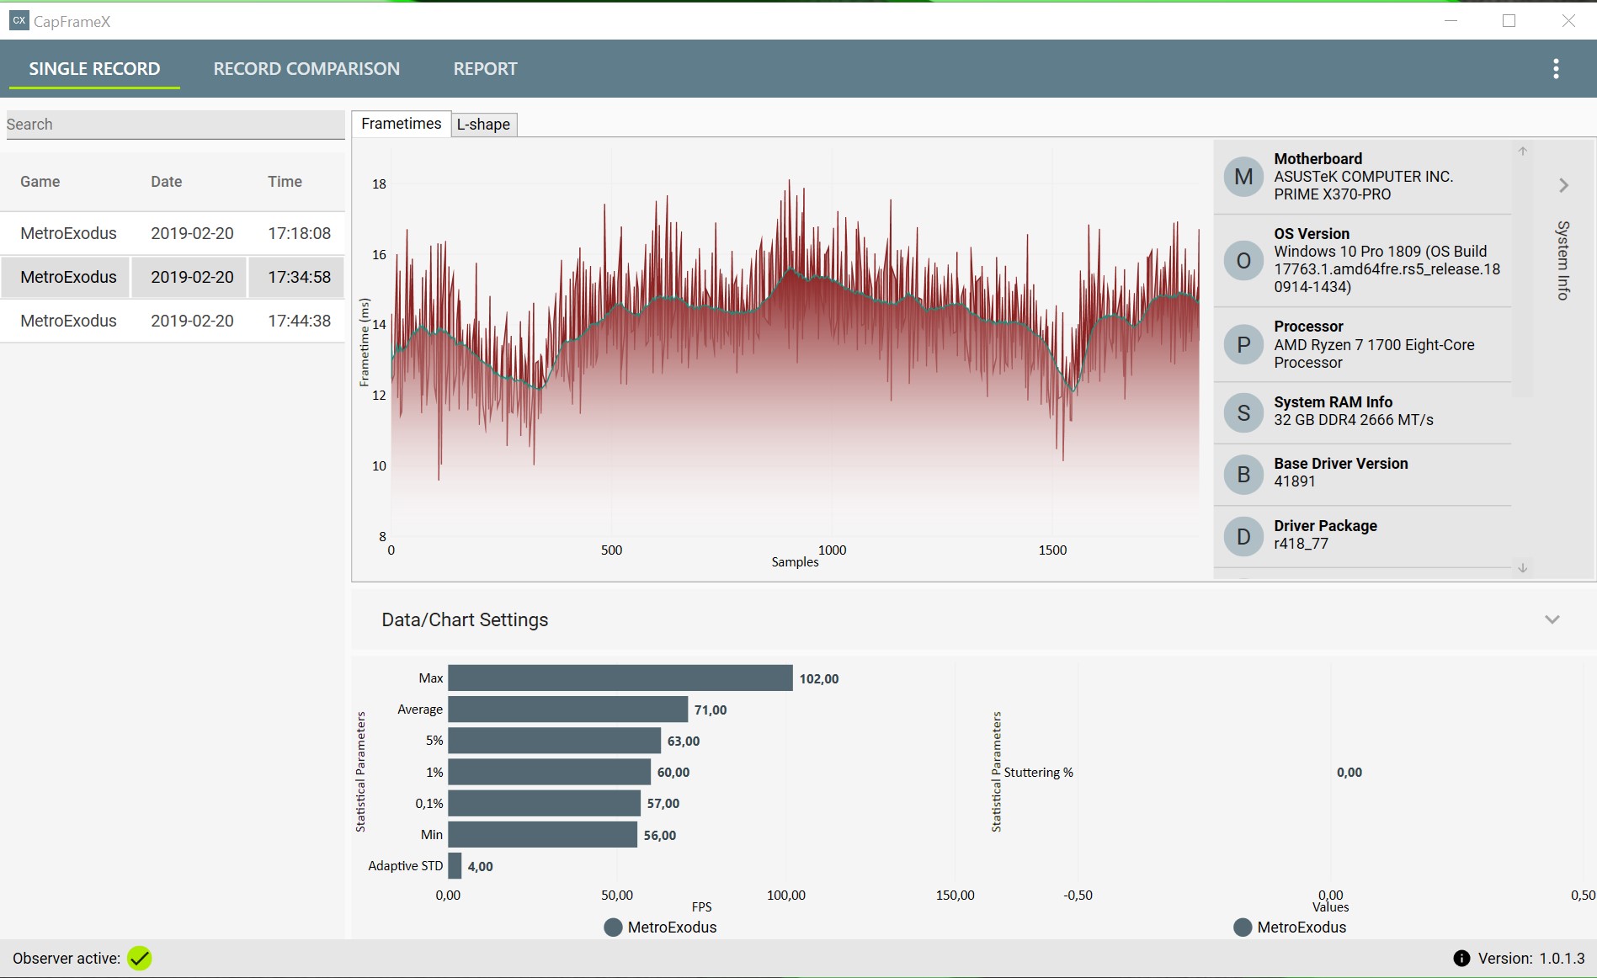
Task: Click the Search input field
Action: click(x=175, y=125)
